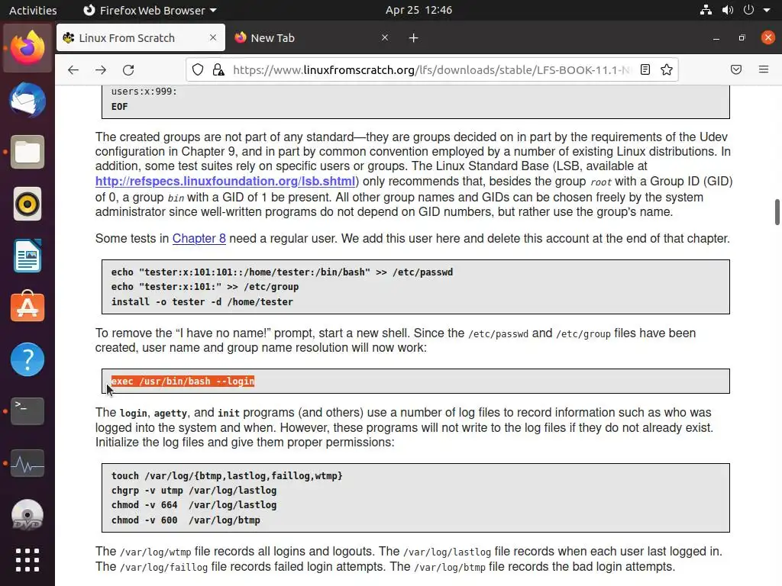Click the echo tester /etc/group command line

pos(205,287)
